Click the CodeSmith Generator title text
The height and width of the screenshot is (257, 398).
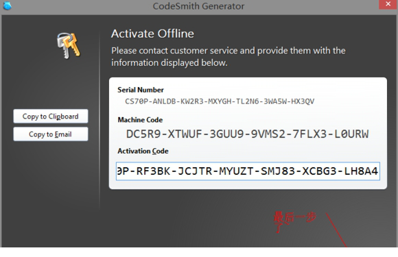pyautogui.click(x=198, y=6)
